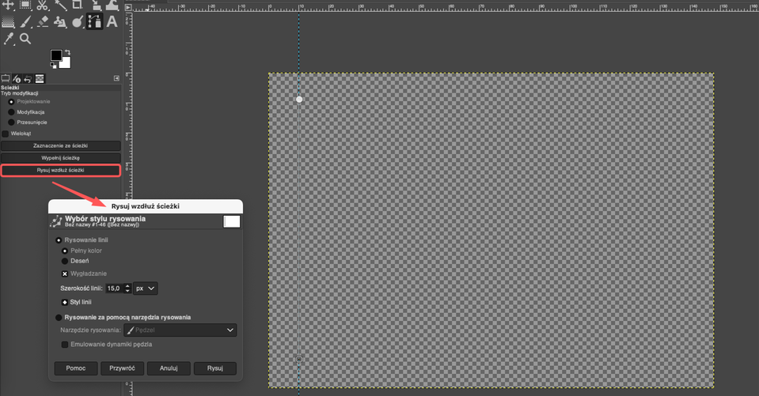Choose the Deseń pattern radio option
The width and height of the screenshot is (759, 396).
tap(65, 261)
